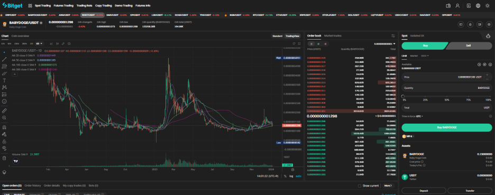This screenshot has height=195, width=495.
Task: Select the ruler measure tool
Action: coord(4,111)
